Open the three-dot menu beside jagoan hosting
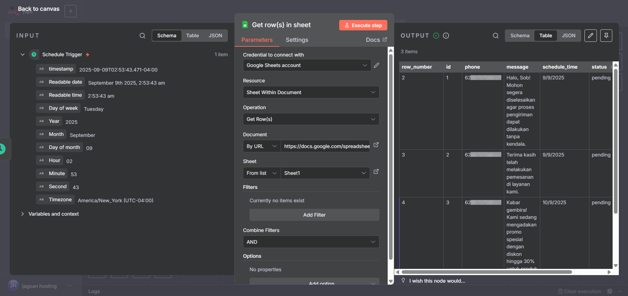The height and width of the screenshot is (296, 628). (69, 286)
